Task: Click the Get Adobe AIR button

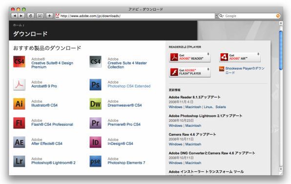Action: click(x=240, y=57)
